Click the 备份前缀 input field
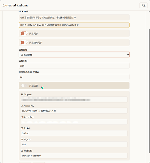Image resolution: width=150 pixels, height=163 pixels. (74, 66)
